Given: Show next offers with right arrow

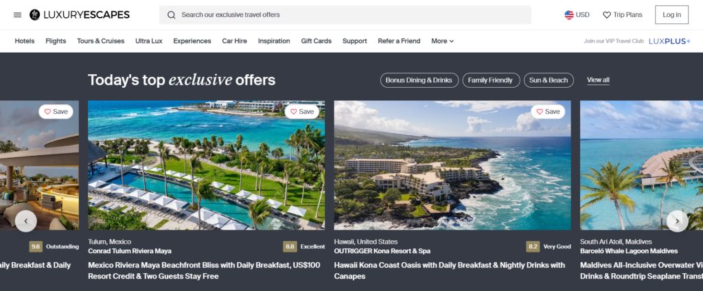Looking at the screenshot, I should point(678,221).
